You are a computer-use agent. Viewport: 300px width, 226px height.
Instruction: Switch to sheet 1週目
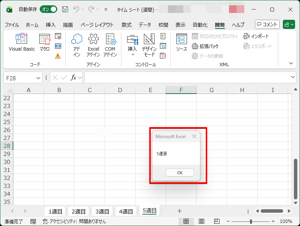pyautogui.click(x=55, y=211)
